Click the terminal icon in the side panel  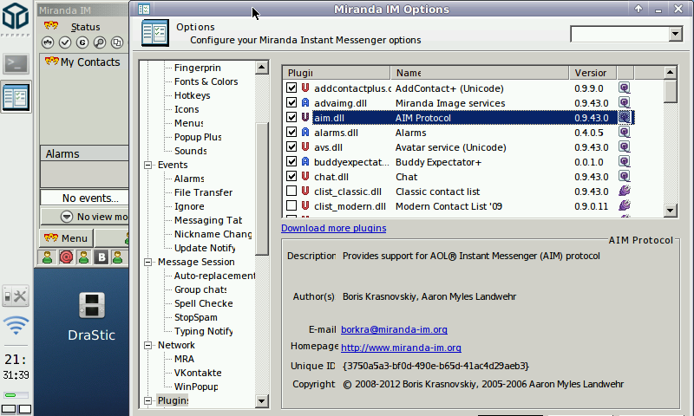click(x=16, y=63)
